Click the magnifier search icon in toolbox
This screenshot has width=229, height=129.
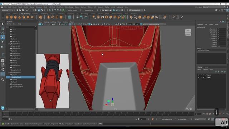click(3, 80)
